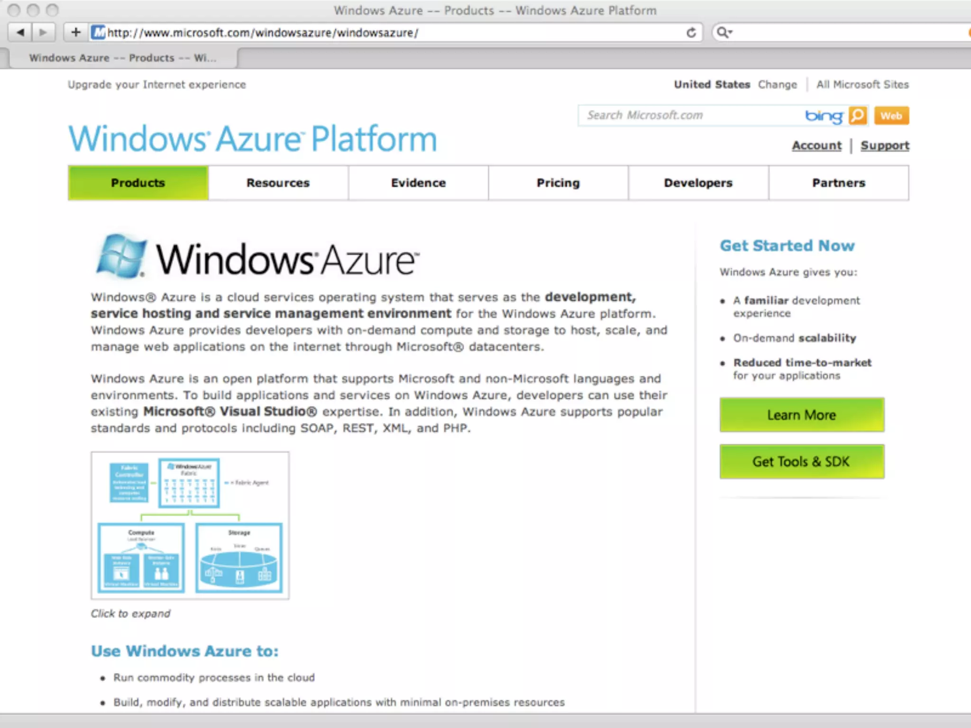The height and width of the screenshot is (728, 971).
Task: Click Change next to United States
Action: coord(777,84)
